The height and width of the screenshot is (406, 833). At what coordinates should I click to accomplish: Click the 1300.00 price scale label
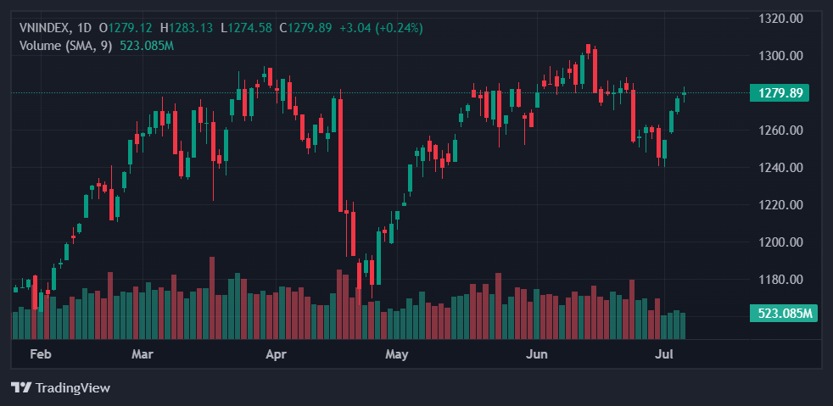coord(779,56)
